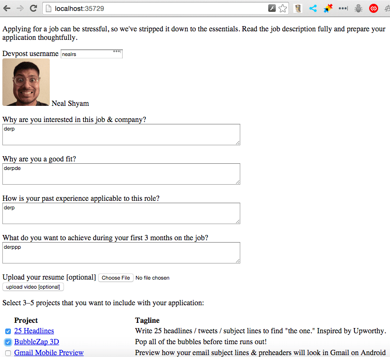
Task: Click the red circular extension icon
Action: click(x=373, y=9)
